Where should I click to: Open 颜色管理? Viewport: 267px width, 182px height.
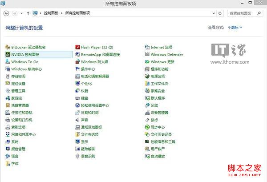pos(15,149)
